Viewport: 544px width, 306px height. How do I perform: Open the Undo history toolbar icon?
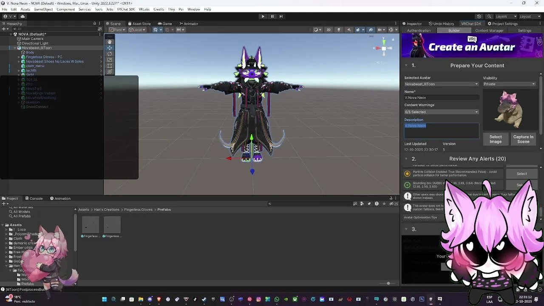coord(479,16)
